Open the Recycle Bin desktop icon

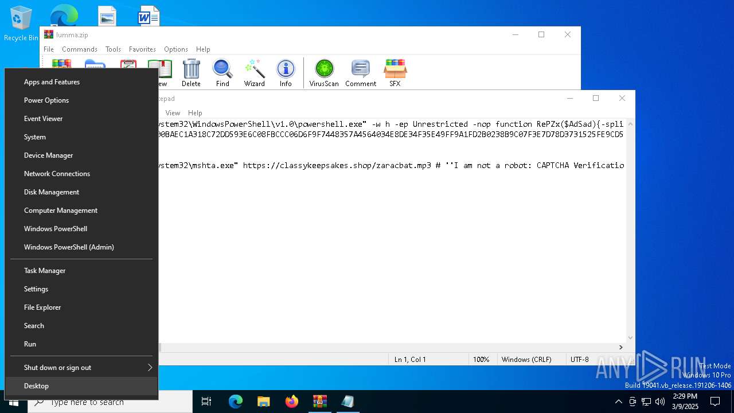[x=21, y=23]
